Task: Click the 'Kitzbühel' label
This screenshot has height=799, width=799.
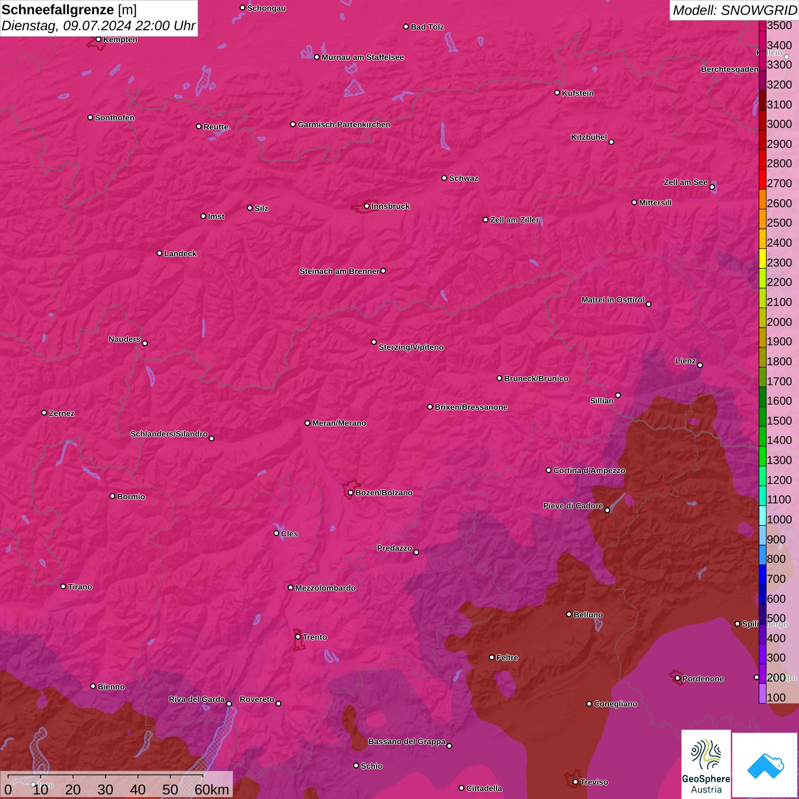Action: tap(589, 137)
